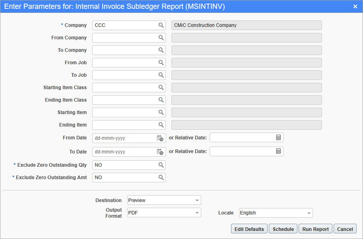Open Relative Date calculator beside To Date
This screenshot has width=363, height=239.
tap(278, 151)
